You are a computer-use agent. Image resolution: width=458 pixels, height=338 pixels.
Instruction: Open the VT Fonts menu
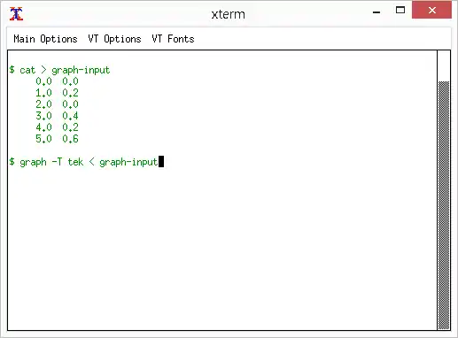173,39
